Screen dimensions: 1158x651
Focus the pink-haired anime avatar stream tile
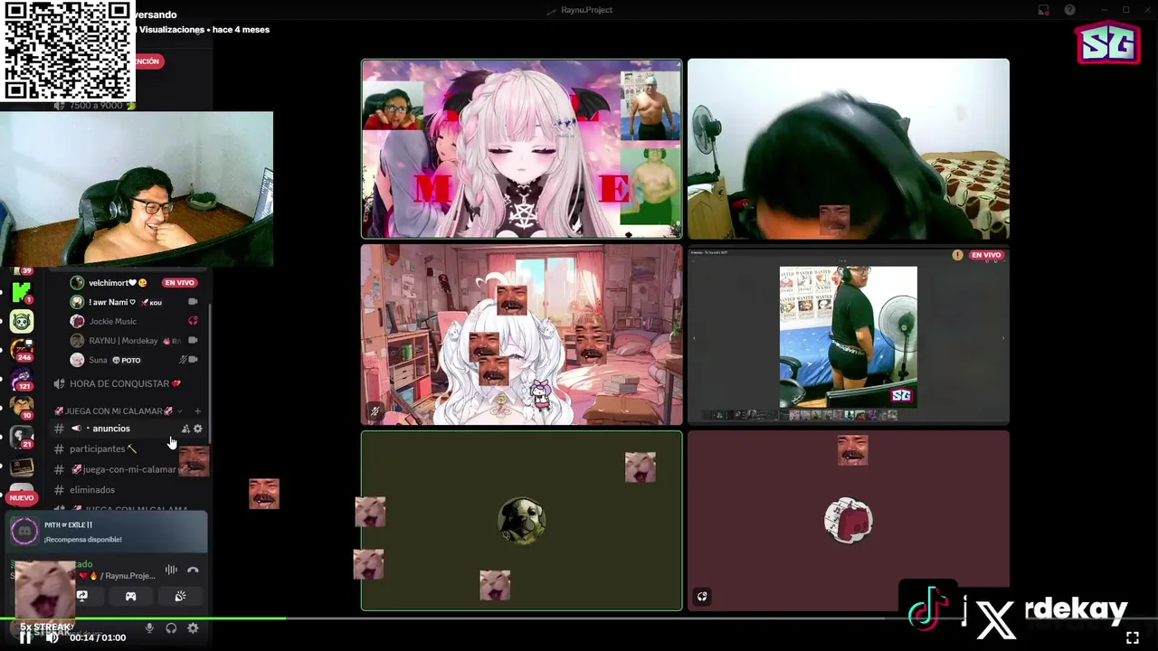point(522,149)
